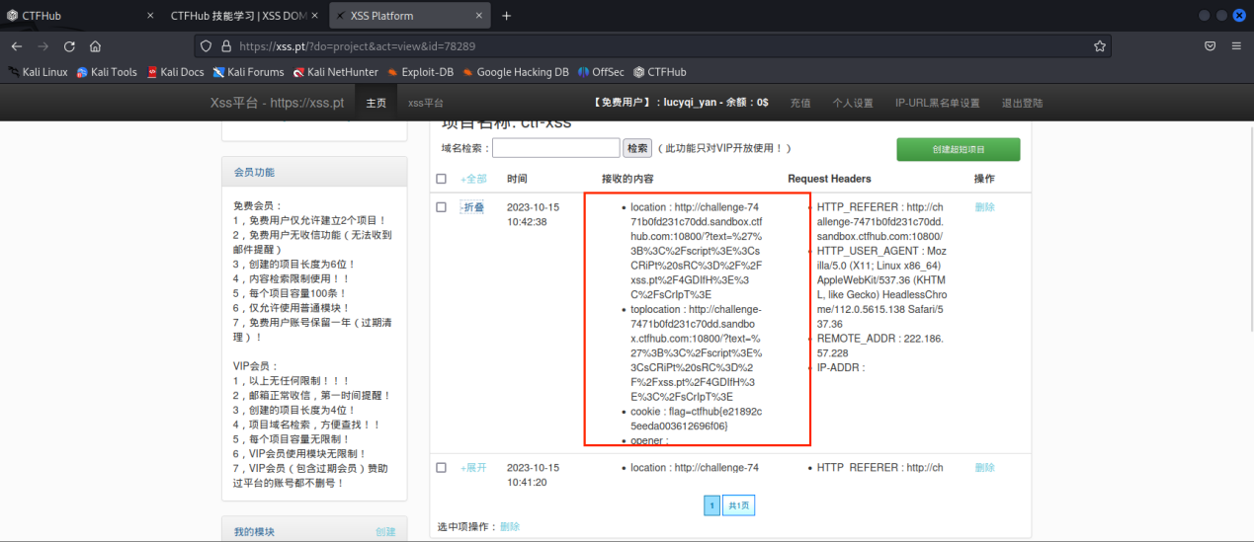Screen dimensions: 1254x542
Task: Click the shield tracking protection icon
Action: point(206,46)
